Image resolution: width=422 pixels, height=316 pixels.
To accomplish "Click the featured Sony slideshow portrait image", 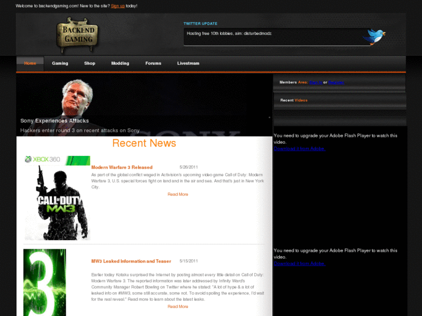I will [x=145, y=105].
